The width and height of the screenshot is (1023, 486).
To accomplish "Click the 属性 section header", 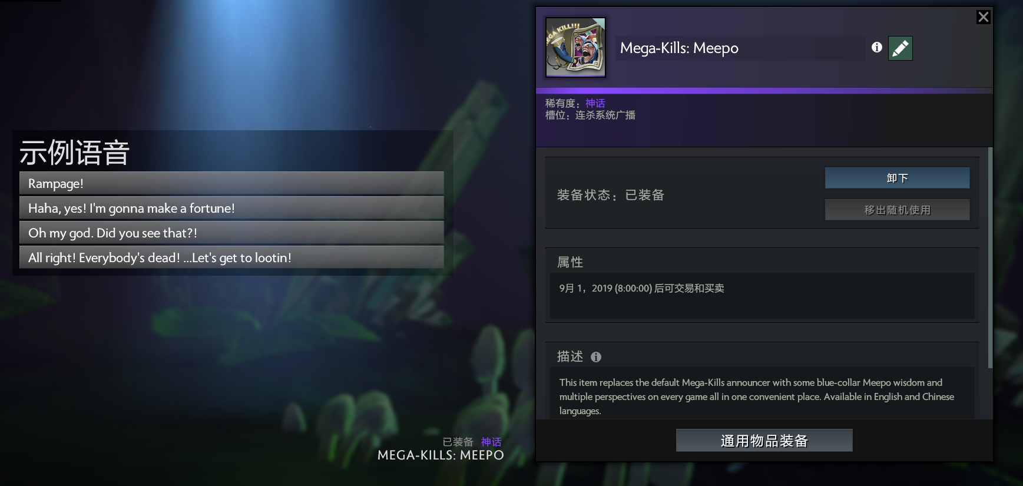I will pos(570,262).
